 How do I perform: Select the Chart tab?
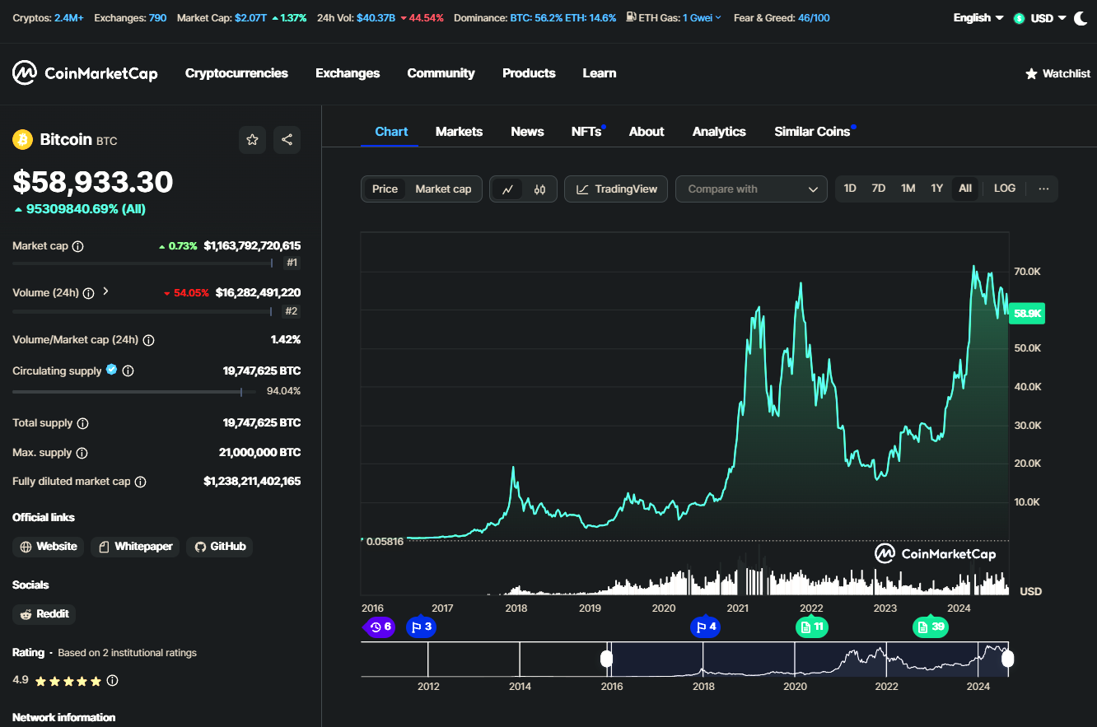[391, 132]
